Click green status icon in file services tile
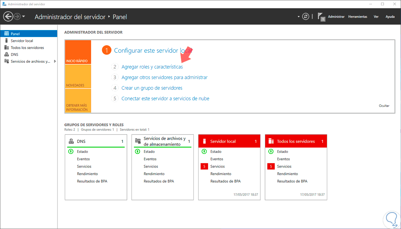Image resolution: width=401 pixels, height=229 pixels. tap(138, 152)
